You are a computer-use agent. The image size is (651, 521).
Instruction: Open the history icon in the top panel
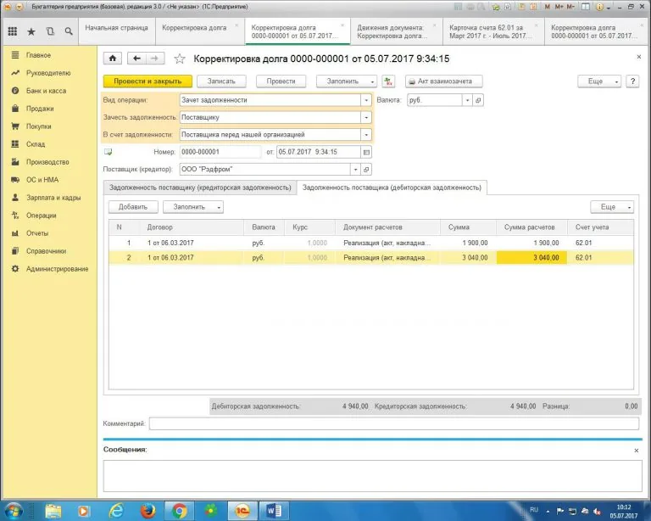(50, 31)
